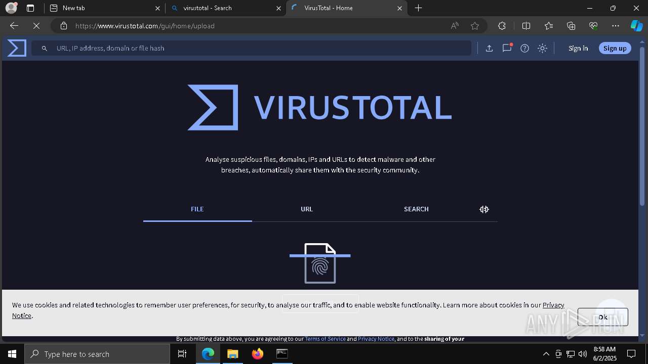
Task: Open the notifications chat icon
Action: pyautogui.click(x=507, y=48)
